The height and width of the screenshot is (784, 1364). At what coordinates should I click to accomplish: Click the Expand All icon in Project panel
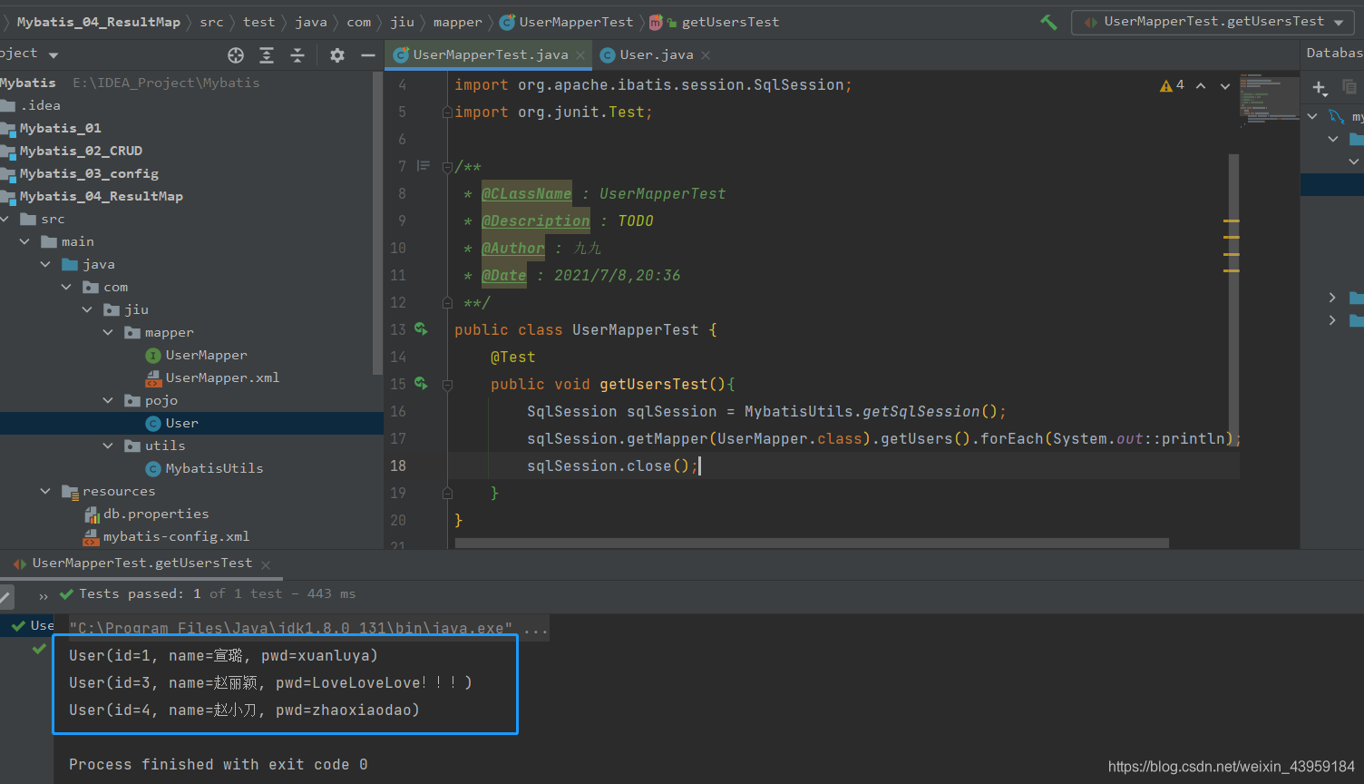pos(267,55)
